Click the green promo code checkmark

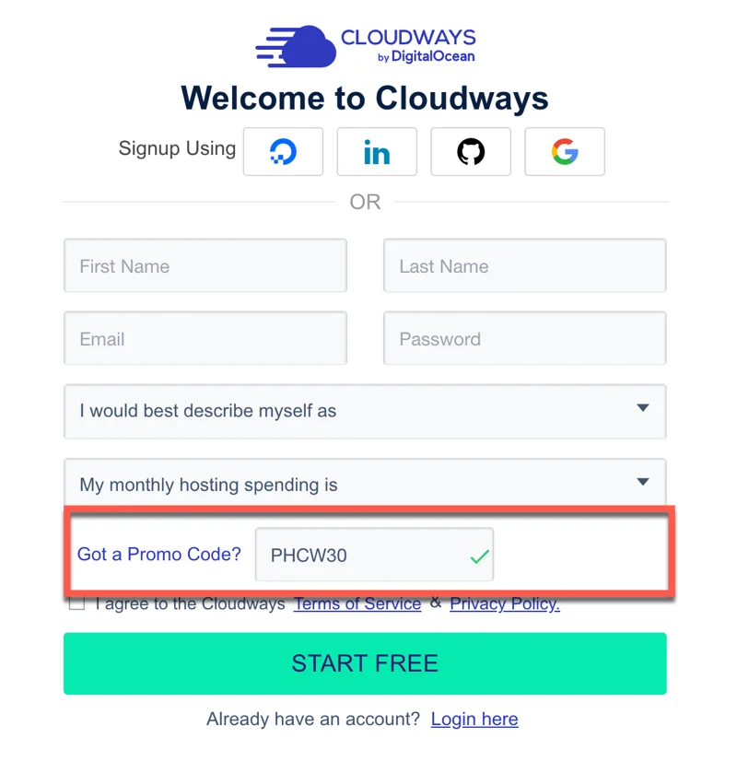click(x=479, y=556)
